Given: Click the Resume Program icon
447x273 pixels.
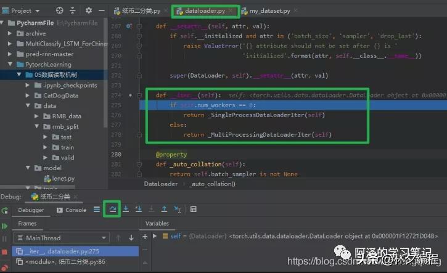Looking at the screenshot, I should click(x=6, y=224).
